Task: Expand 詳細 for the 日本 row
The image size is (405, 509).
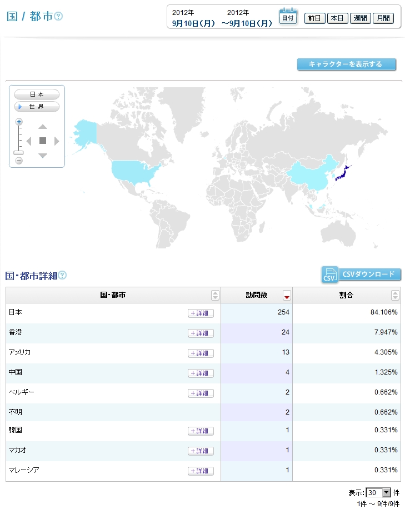Action: (x=201, y=313)
